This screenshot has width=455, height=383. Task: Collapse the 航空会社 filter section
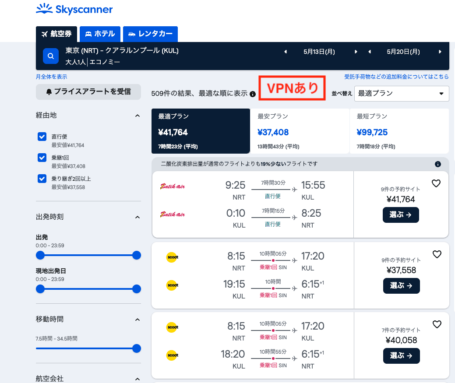[x=138, y=379]
